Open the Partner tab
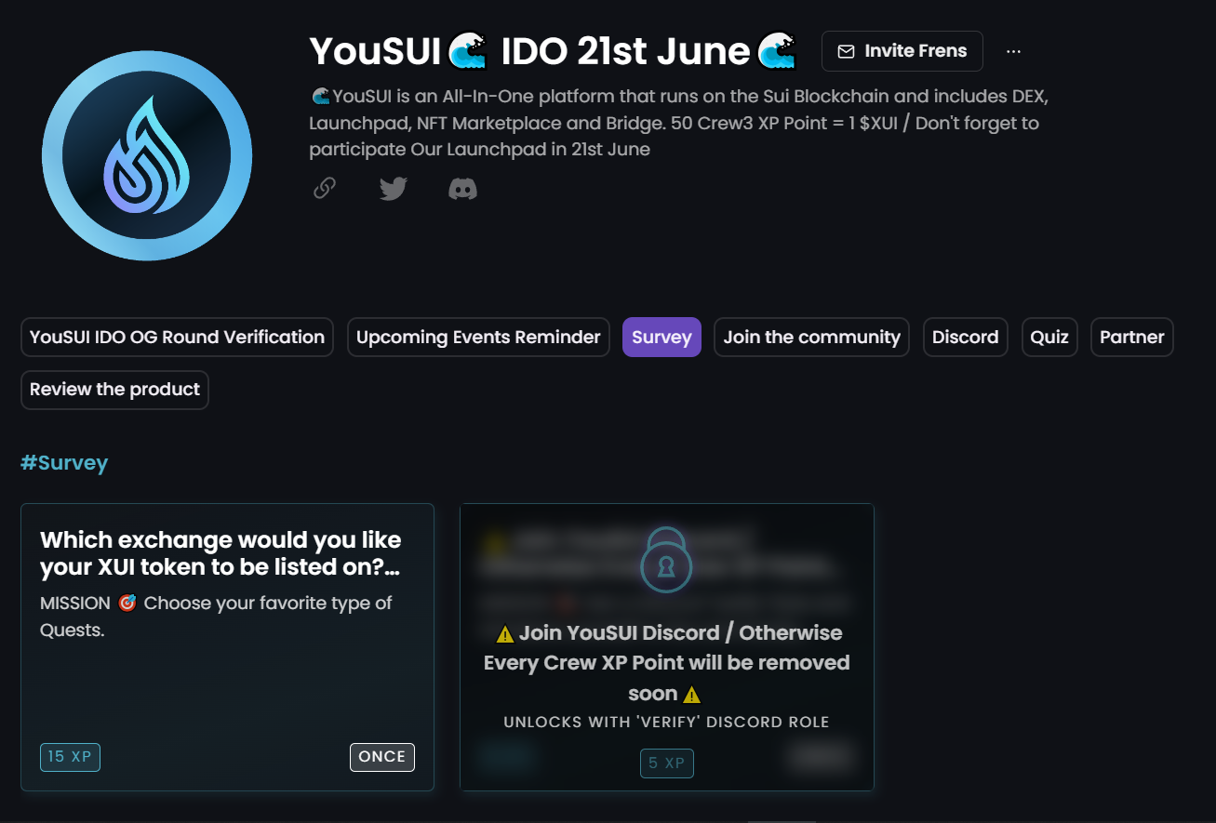The width and height of the screenshot is (1216, 823). [x=1132, y=337]
